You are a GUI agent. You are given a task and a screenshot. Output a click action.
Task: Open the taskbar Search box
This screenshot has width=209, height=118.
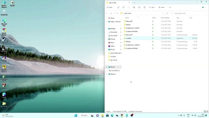click(84, 115)
